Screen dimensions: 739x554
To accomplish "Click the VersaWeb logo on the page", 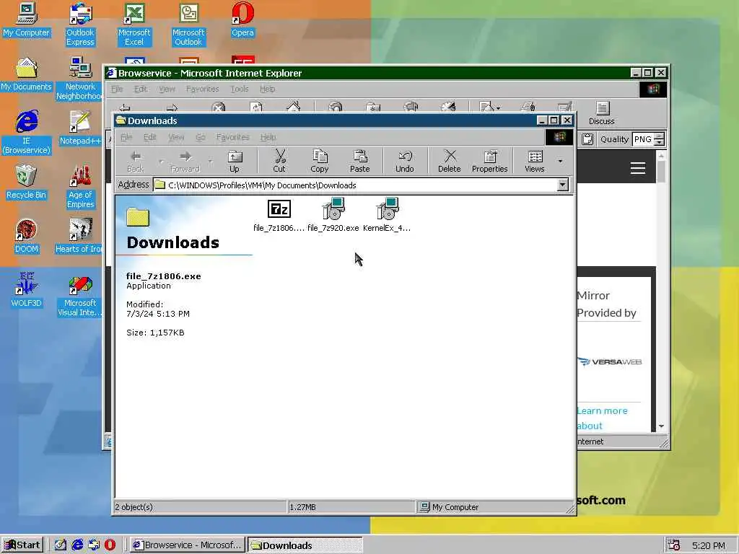I will click(x=610, y=362).
